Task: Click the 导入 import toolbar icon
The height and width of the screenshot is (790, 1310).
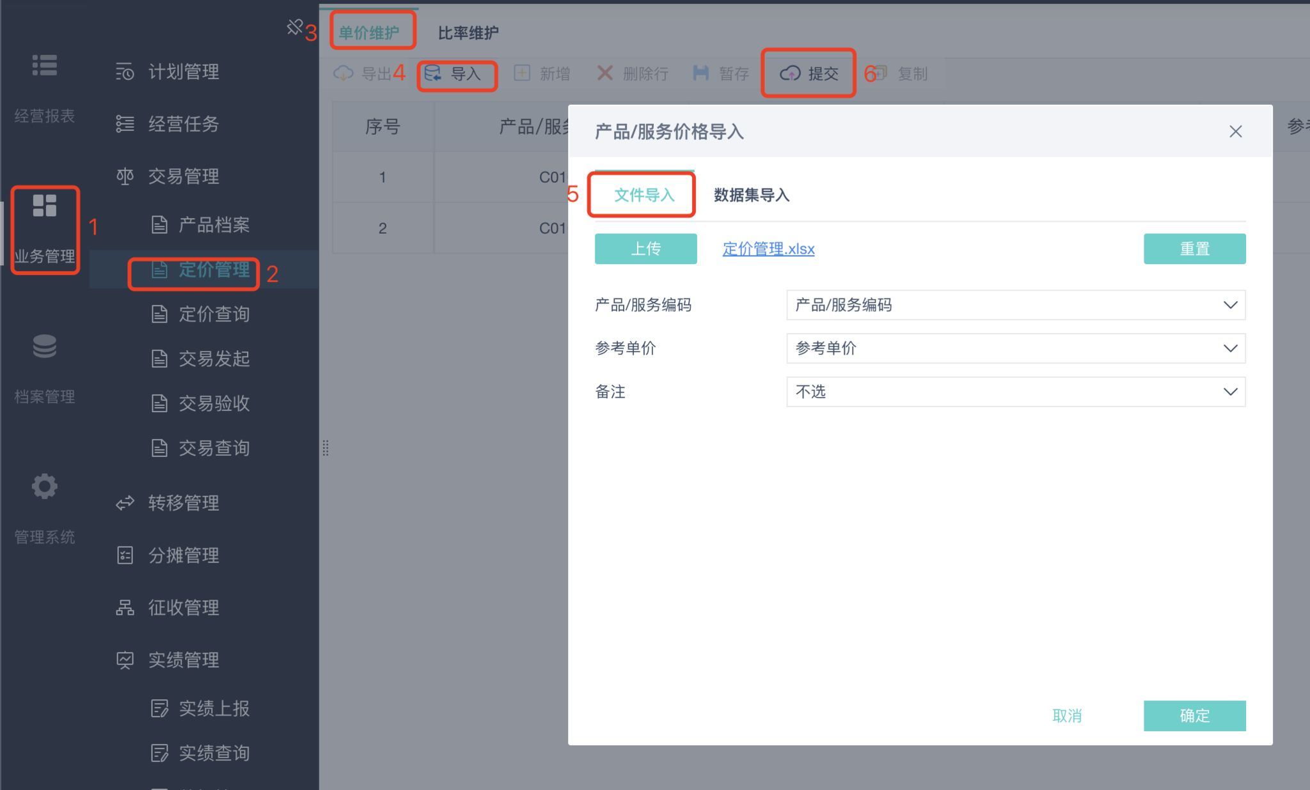Action: [x=433, y=74]
